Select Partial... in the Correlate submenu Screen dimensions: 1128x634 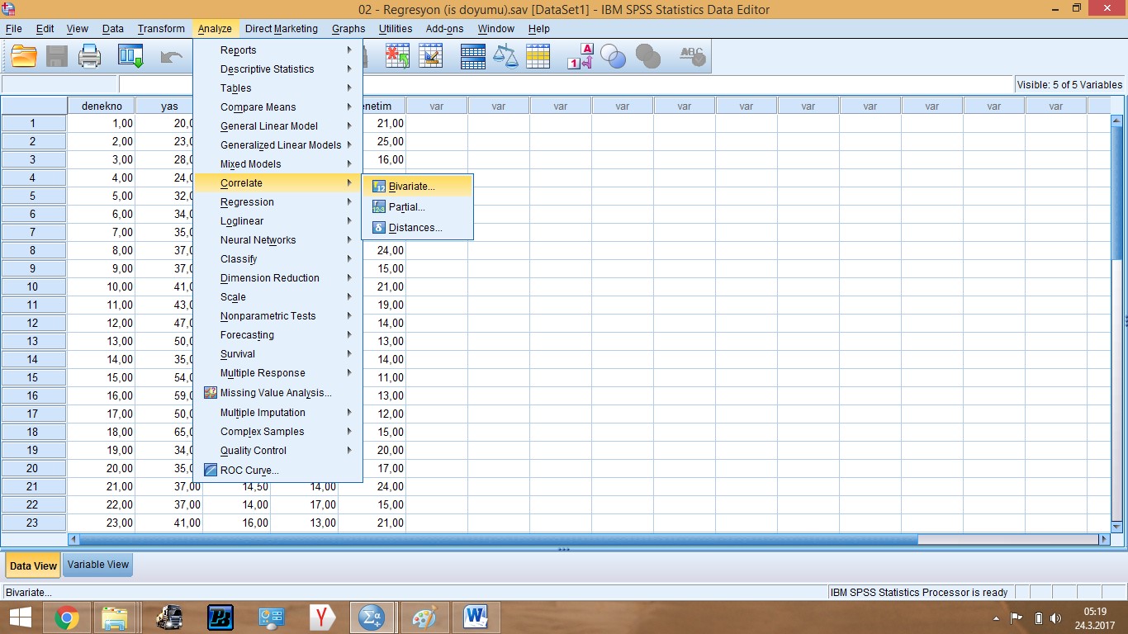coord(417,207)
